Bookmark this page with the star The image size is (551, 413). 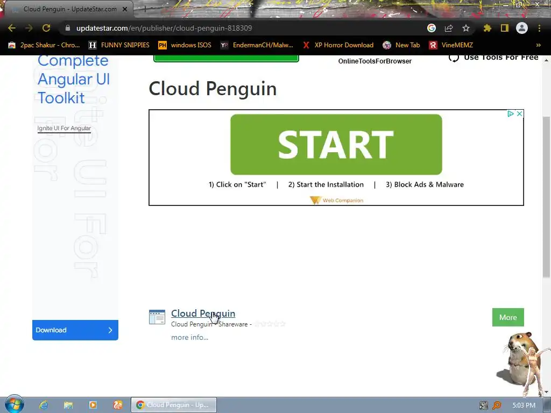466,28
